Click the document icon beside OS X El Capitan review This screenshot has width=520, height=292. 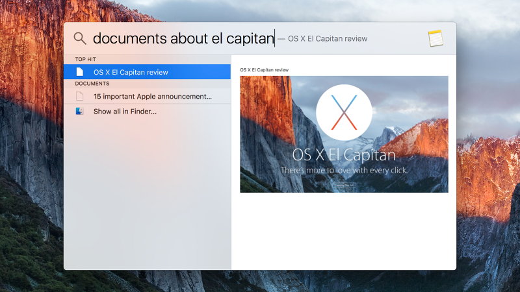coord(79,72)
